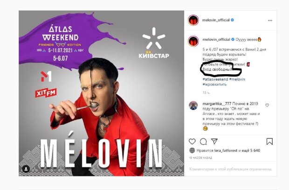Click blue verified badge in header
The height and width of the screenshot is (190, 289).
coord(232,20)
